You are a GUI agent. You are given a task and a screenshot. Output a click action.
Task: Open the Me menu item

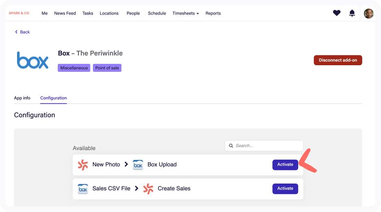(45, 13)
